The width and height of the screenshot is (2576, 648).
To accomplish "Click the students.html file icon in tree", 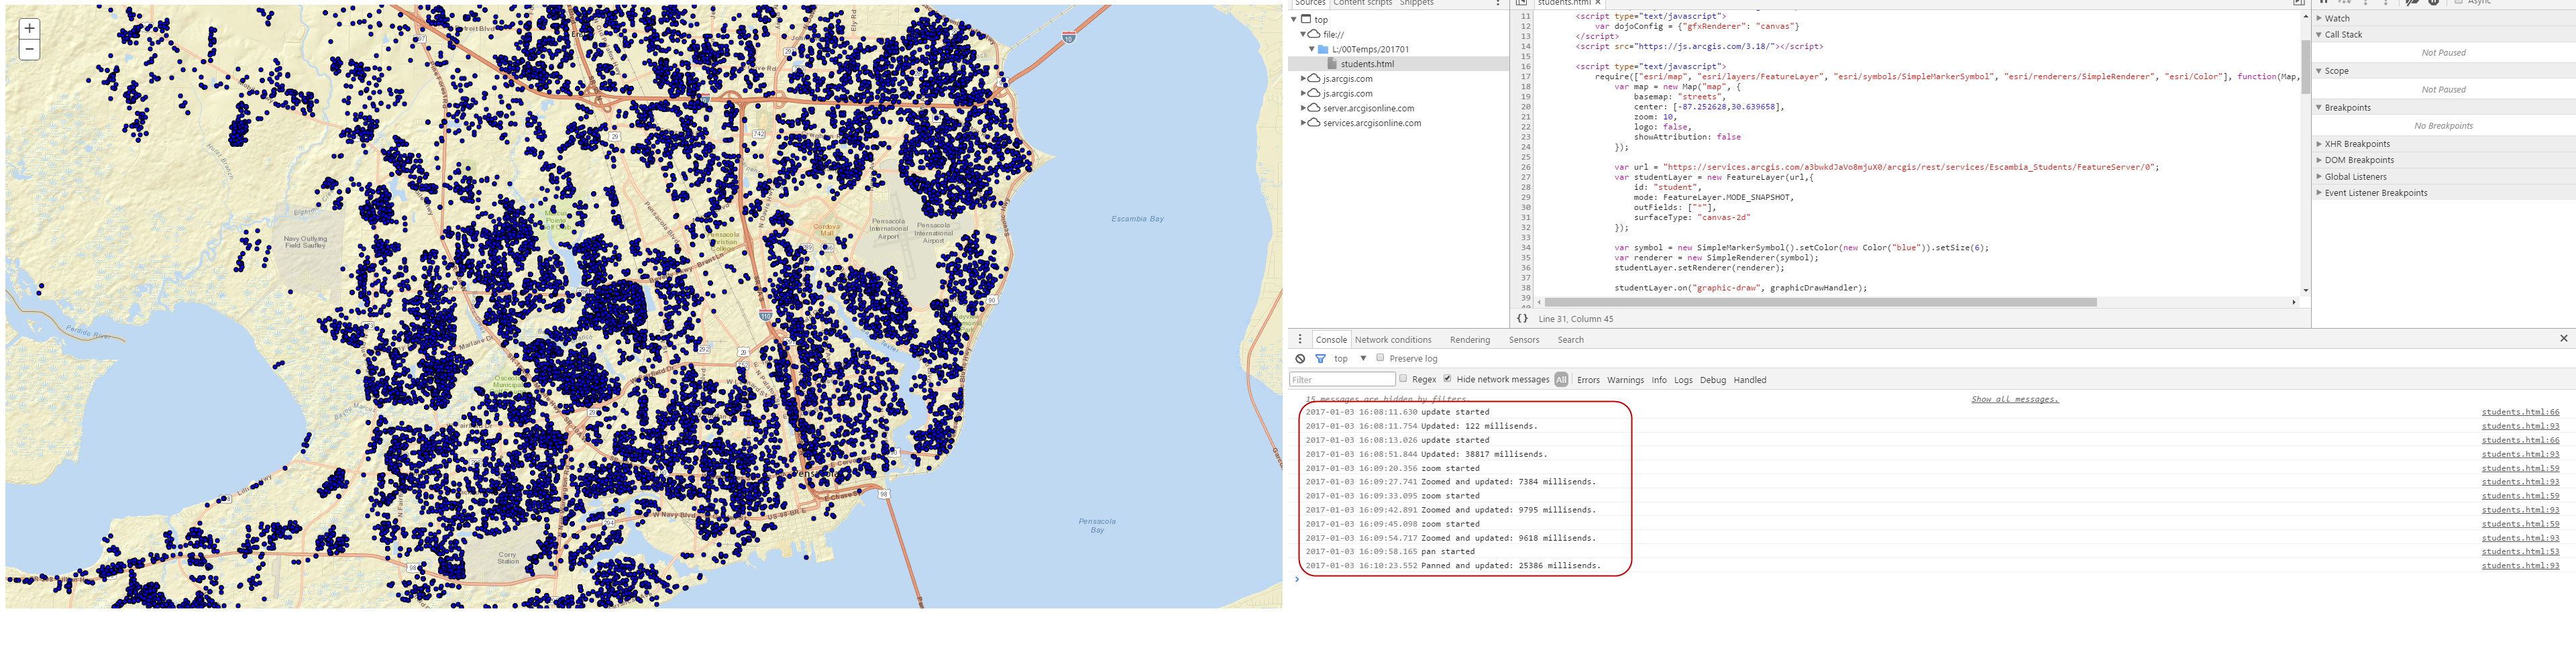I will point(1332,64).
